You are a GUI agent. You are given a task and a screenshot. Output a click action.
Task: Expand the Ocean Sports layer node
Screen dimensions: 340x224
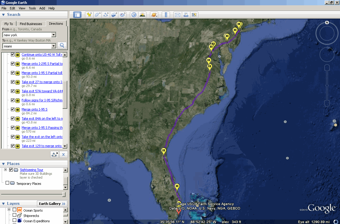coord(9,210)
